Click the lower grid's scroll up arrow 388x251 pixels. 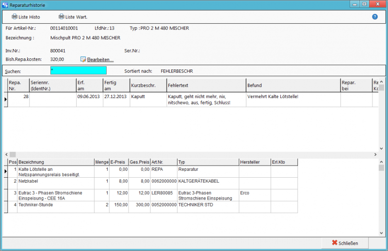pyautogui.click(x=381, y=162)
